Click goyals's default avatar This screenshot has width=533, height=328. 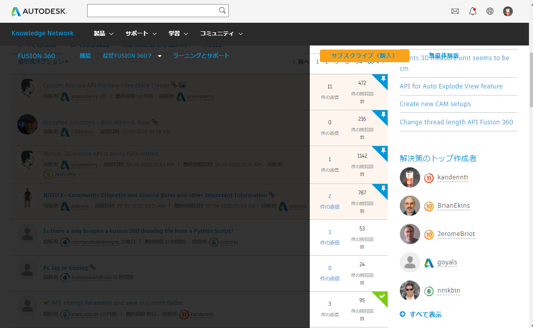[x=410, y=262]
